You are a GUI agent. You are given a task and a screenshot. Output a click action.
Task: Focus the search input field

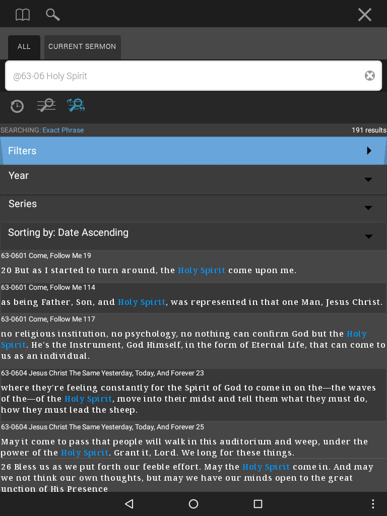point(187,76)
